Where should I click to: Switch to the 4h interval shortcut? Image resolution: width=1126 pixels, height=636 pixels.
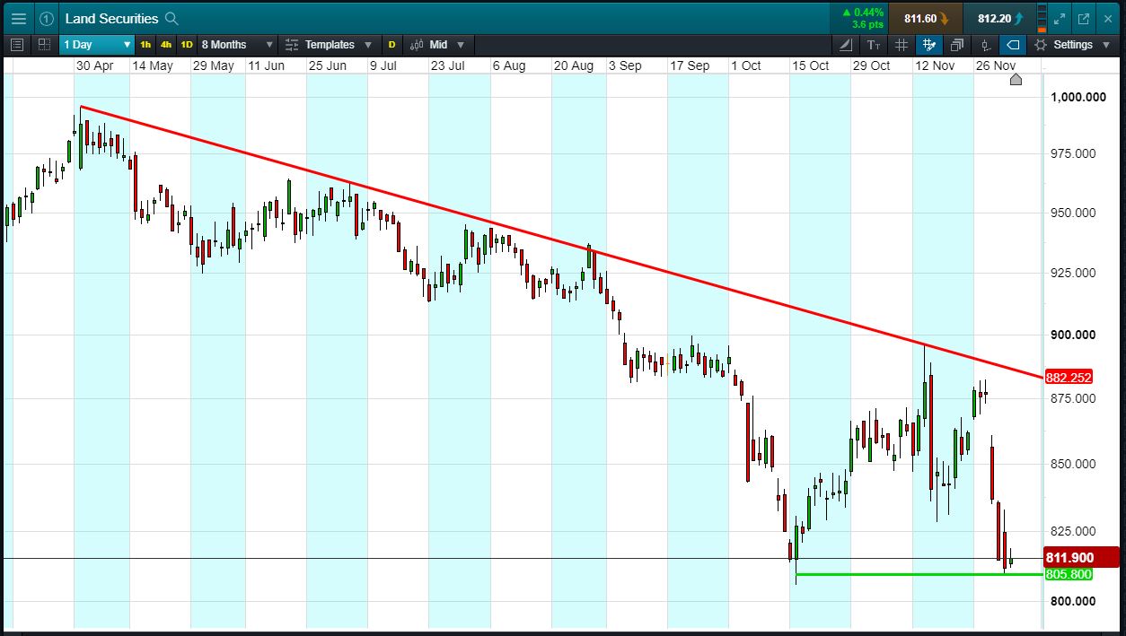(x=166, y=44)
